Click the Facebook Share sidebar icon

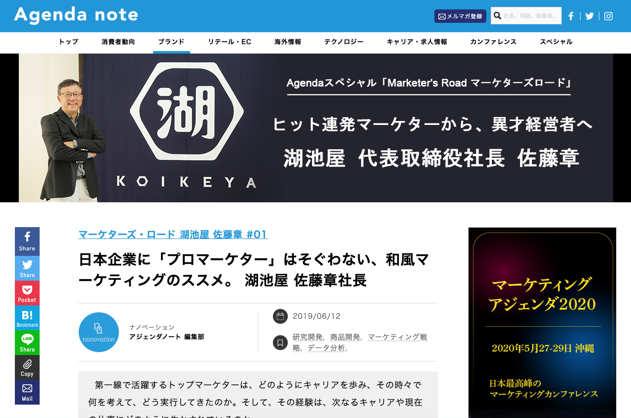click(27, 241)
